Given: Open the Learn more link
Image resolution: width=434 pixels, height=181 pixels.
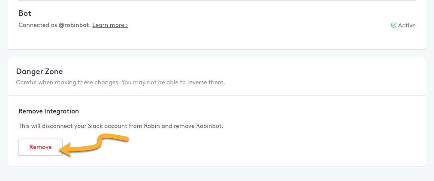Looking at the screenshot, I should point(110,25).
